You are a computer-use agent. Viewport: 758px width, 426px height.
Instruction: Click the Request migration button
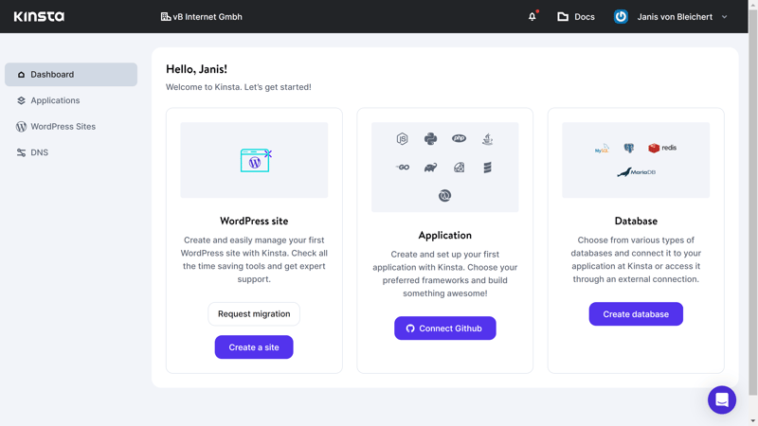click(x=254, y=314)
